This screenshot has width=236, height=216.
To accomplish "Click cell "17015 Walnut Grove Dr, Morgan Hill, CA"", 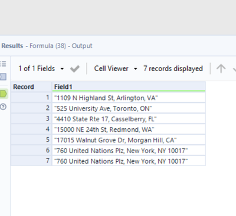I will 129,140.
